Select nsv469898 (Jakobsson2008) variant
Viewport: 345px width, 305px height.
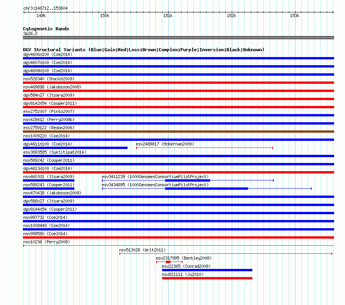[x=52, y=87]
